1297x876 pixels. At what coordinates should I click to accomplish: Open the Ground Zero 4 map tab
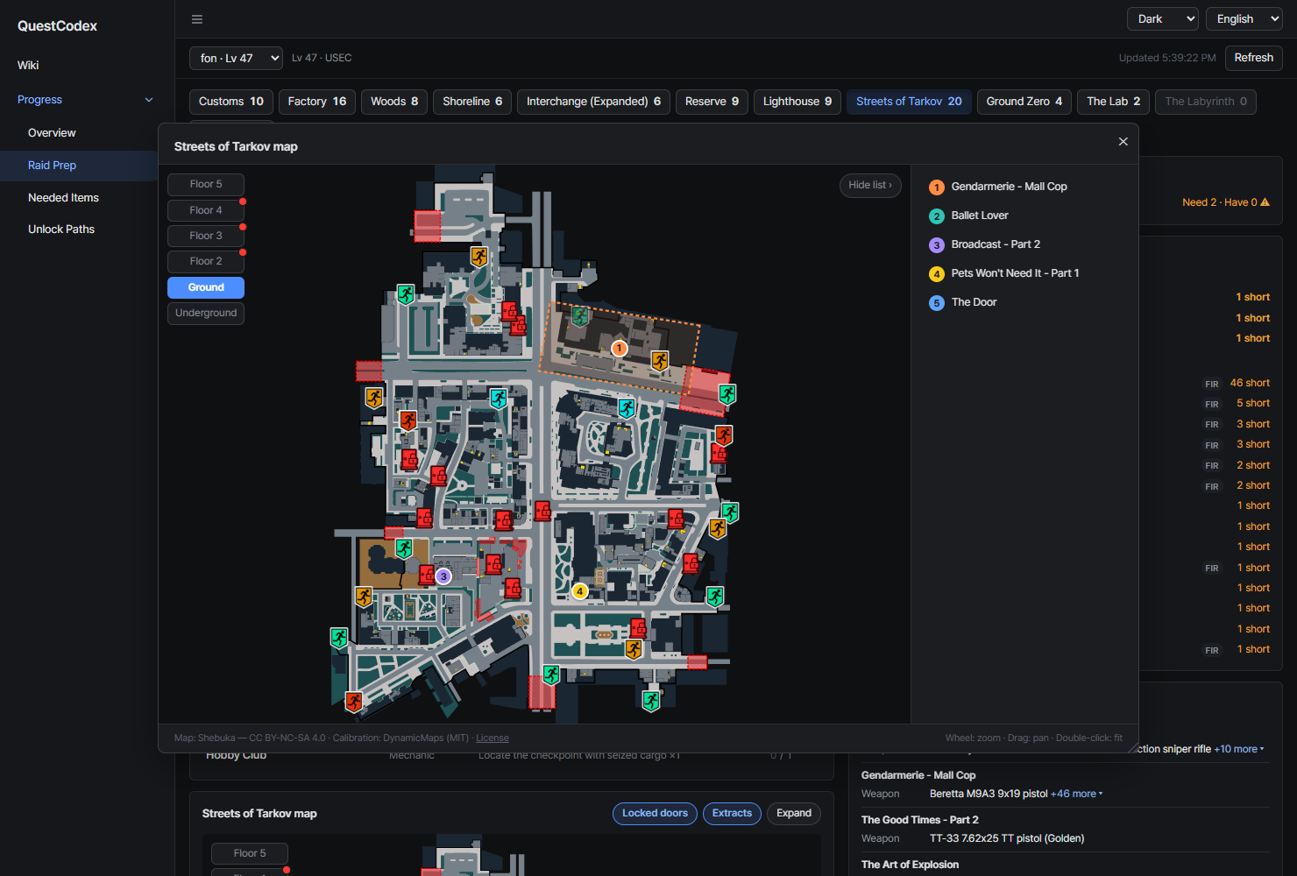pos(1024,102)
